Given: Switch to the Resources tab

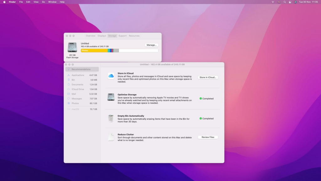Looking at the screenshot, I should point(134,36).
